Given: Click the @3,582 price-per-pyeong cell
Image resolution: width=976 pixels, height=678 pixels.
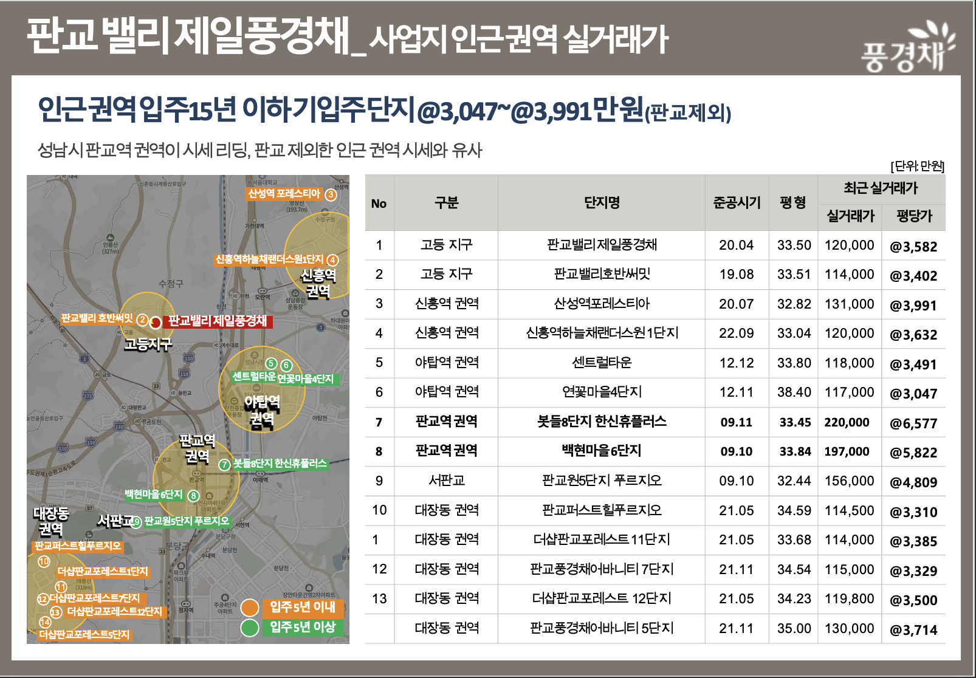Looking at the screenshot, I should [913, 246].
